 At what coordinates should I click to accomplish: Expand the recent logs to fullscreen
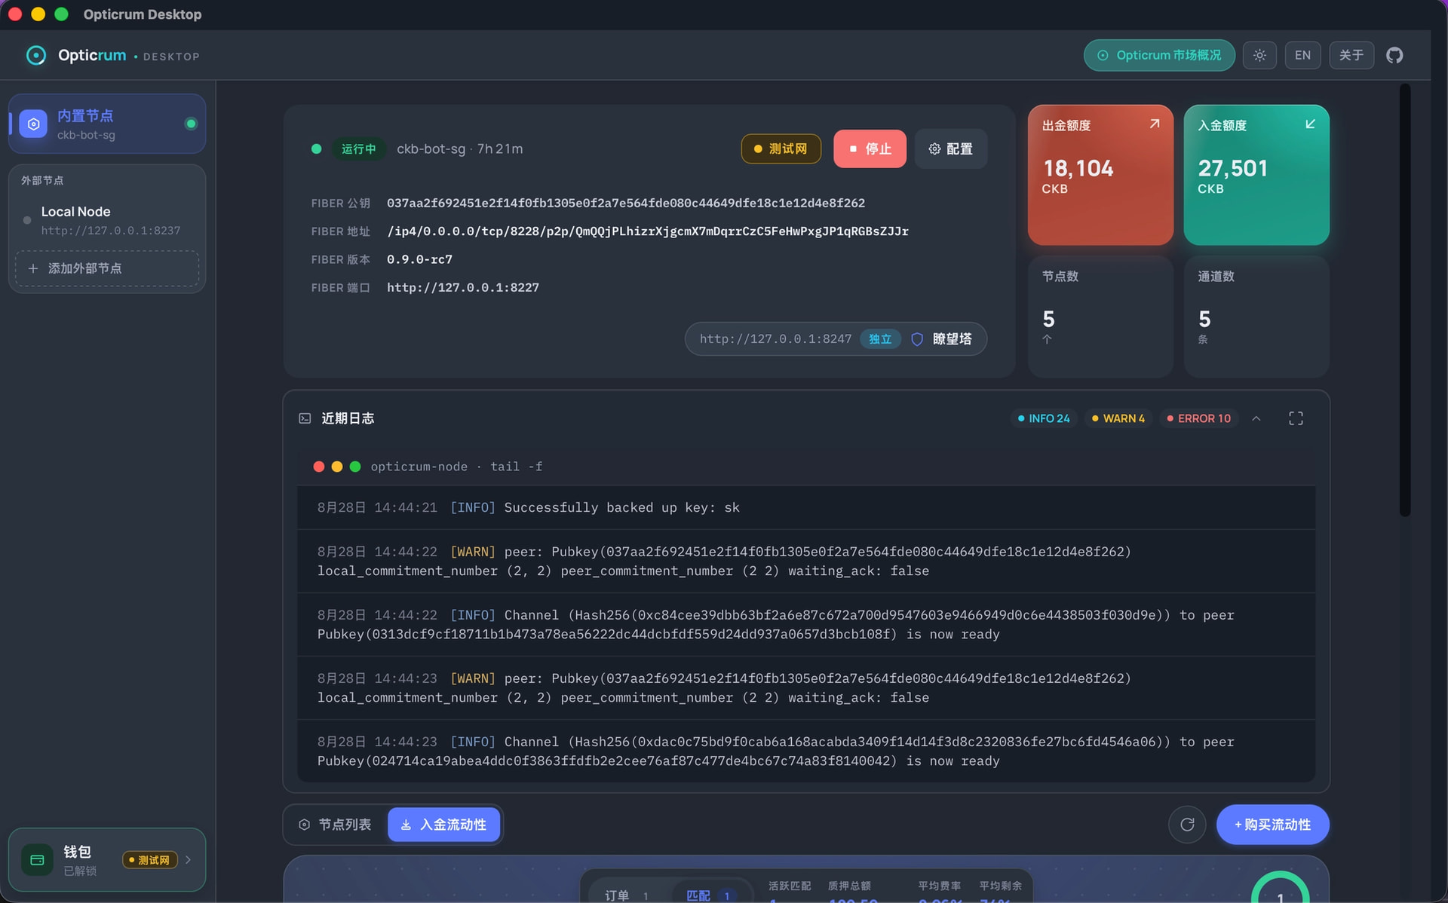tap(1296, 418)
